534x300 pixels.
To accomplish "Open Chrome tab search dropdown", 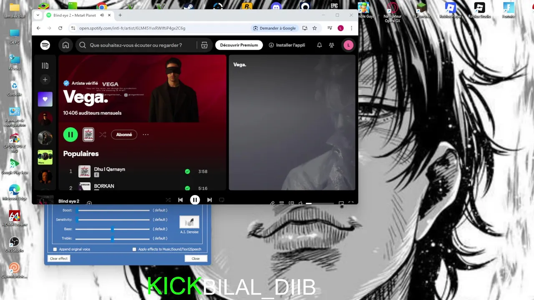I will [x=38, y=15].
